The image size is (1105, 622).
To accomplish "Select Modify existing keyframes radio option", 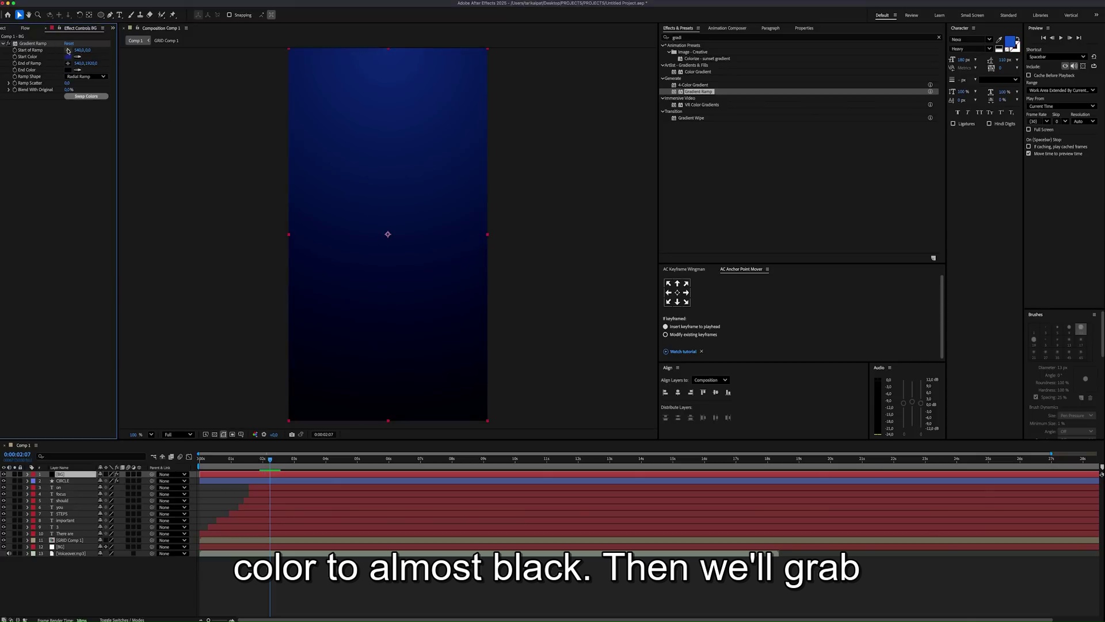I will pos(665,335).
